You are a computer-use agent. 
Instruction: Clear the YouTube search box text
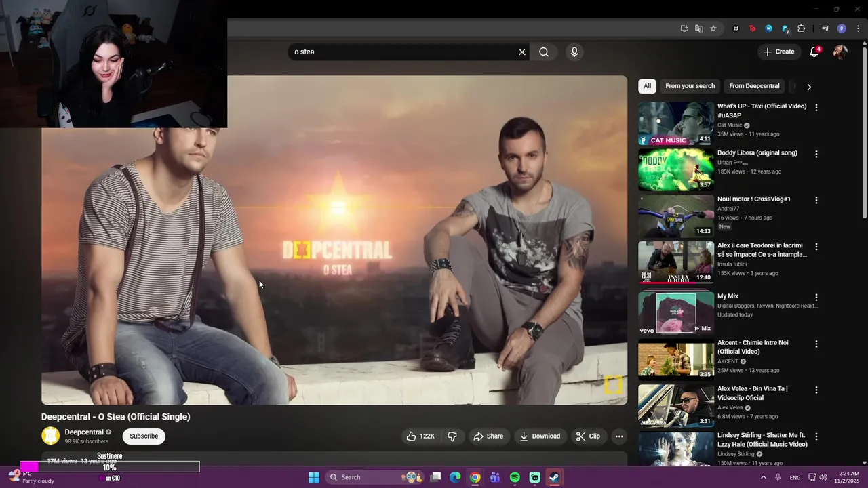(x=522, y=52)
